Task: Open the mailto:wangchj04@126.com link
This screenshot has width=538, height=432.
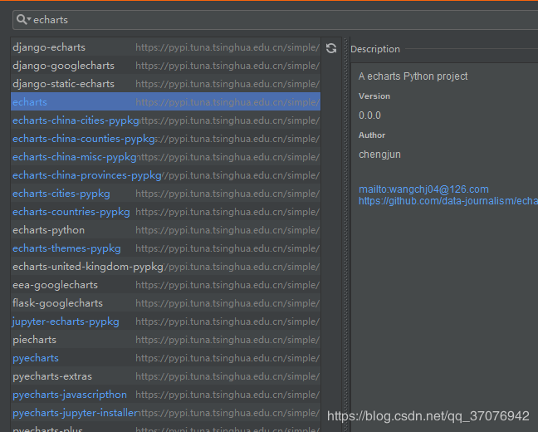Action: (x=423, y=189)
